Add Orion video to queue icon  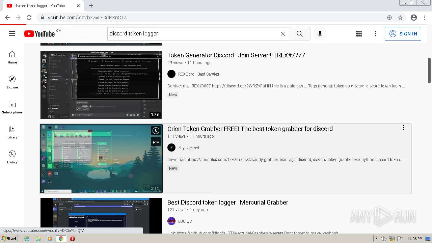click(x=156, y=142)
